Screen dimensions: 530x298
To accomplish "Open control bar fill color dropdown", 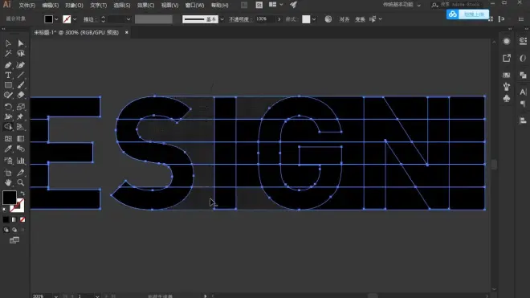I will (56, 19).
